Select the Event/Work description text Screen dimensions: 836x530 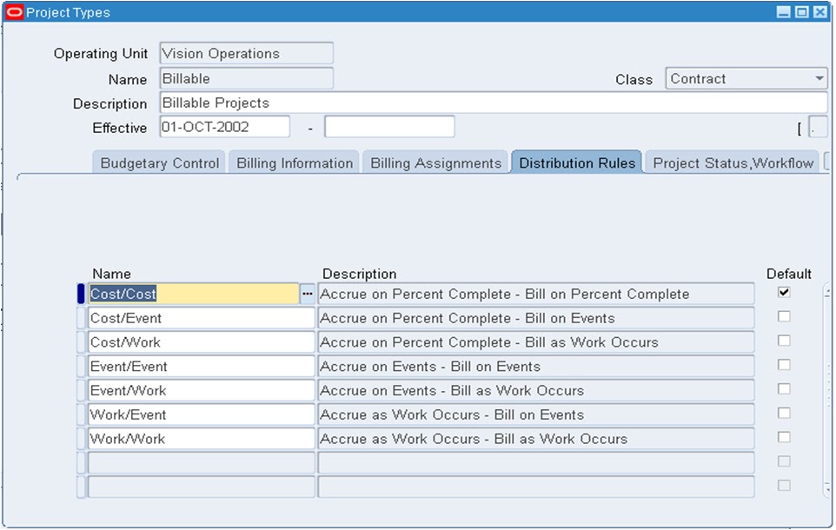coord(536,390)
